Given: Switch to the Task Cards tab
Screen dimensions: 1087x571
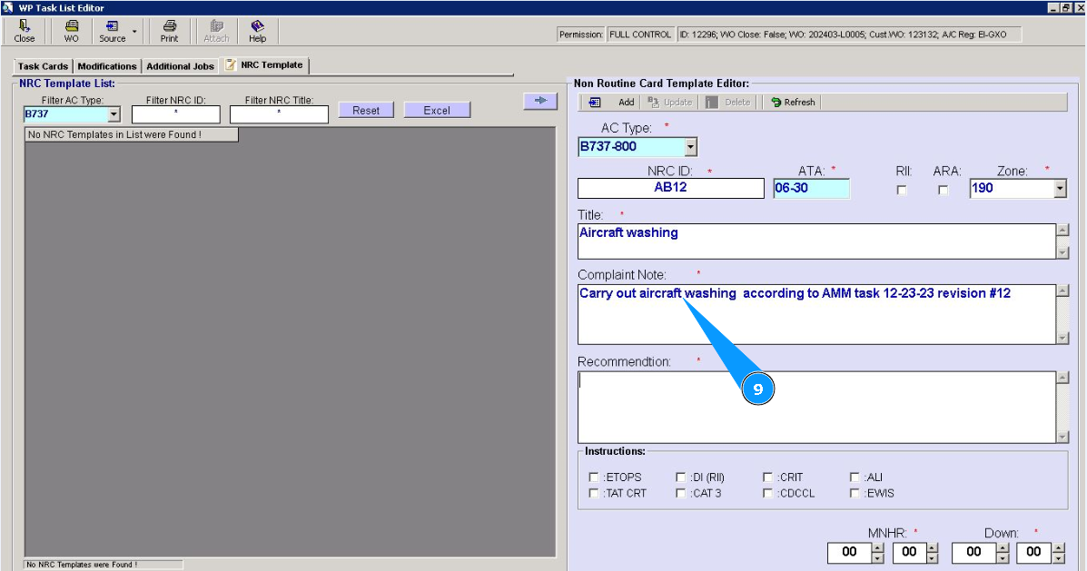Looking at the screenshot, I should [x=43, y=66].
